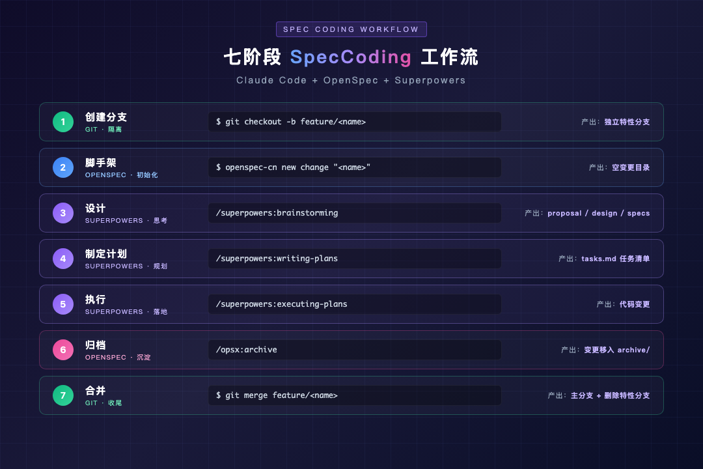The height and width of the screenshot is (469, 703).
Task: Select the 'openspec-cn new change' command box
Action: click(x=355, y=167)
